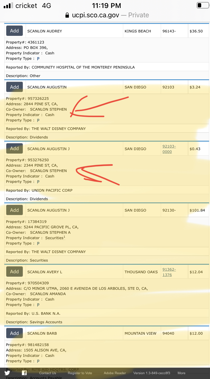Tap the lock icon beside ucpi.sco.ca.gov
Viewport: 210px width, 379px height.
click(x=67, y=15)
